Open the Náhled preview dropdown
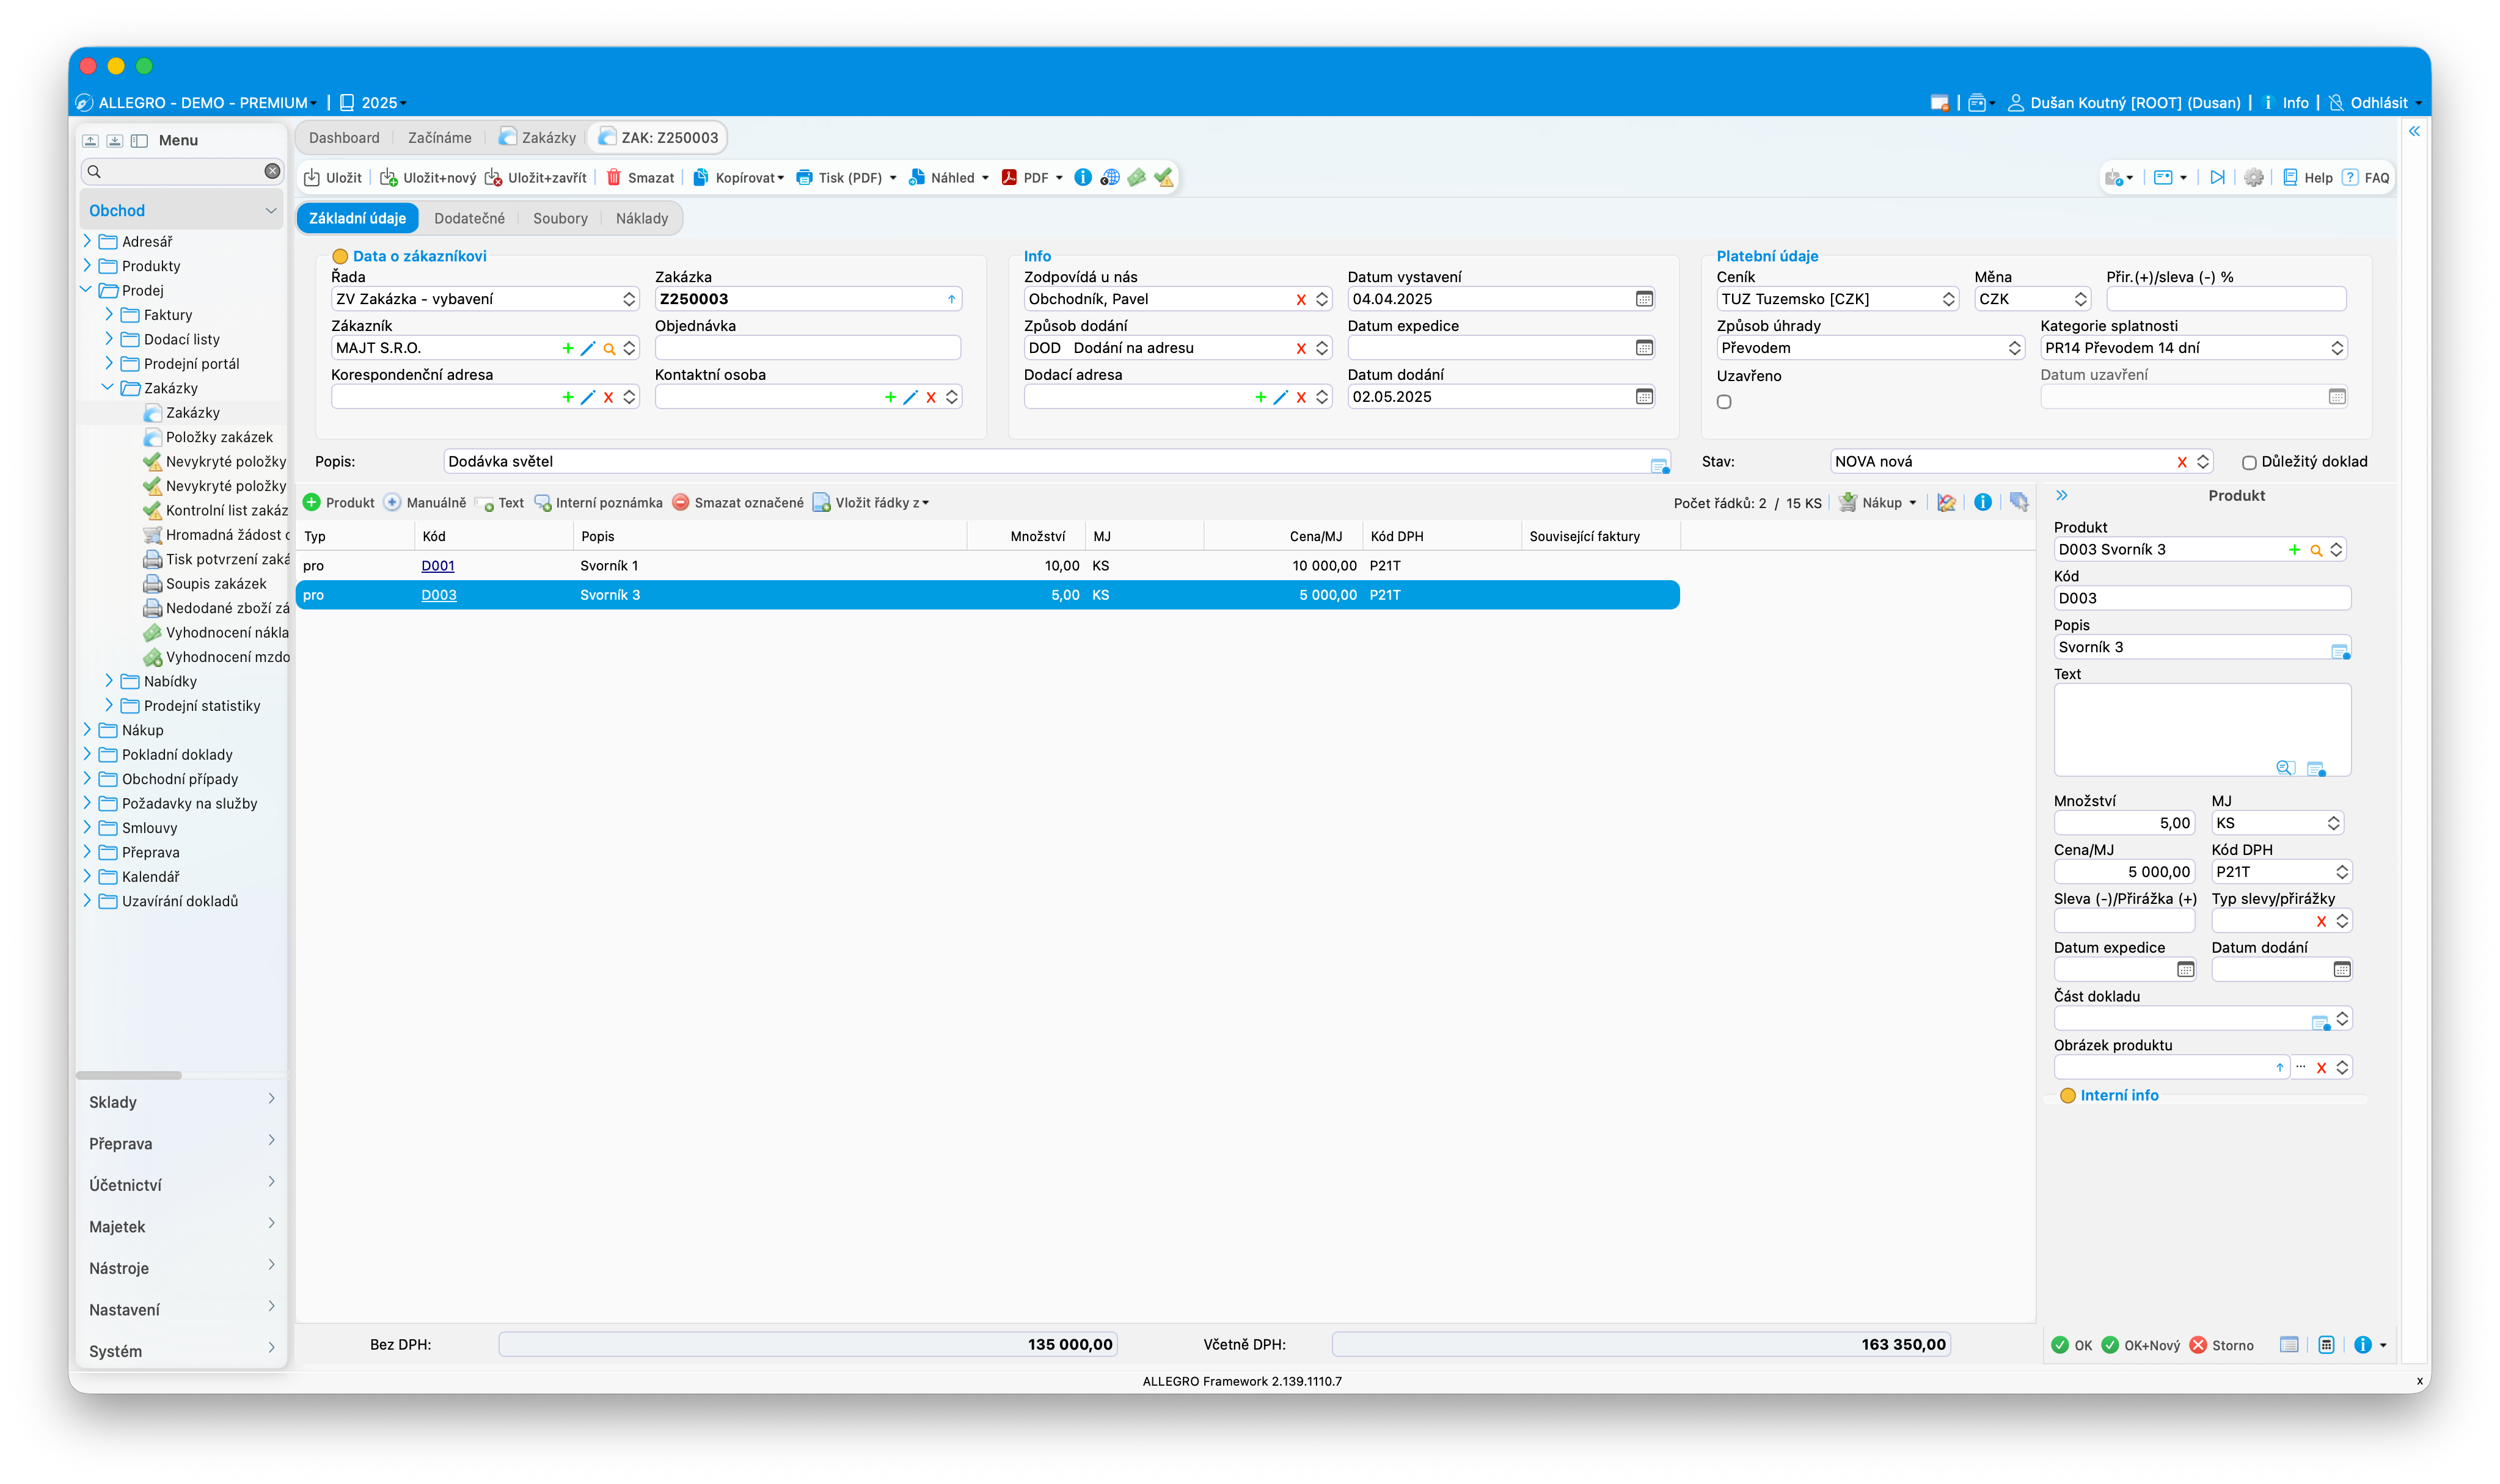2500x1484 pixels. point(948,178)
